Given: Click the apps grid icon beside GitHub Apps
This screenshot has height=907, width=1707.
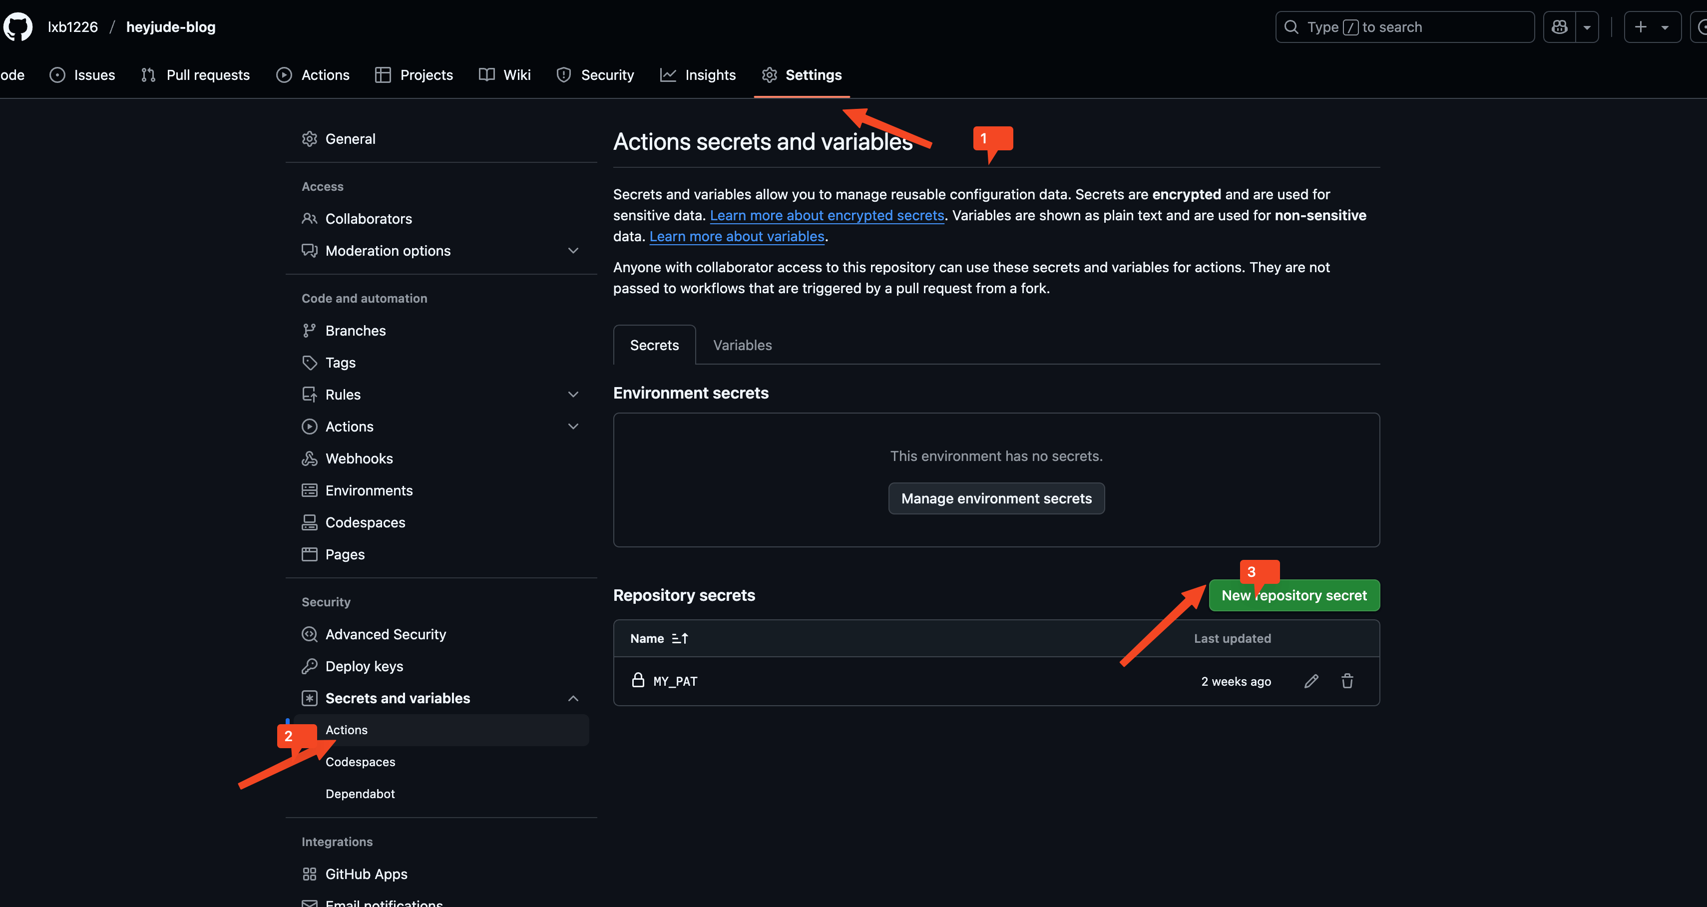Looking at the screenshot, I should click(x=310, y=875).
